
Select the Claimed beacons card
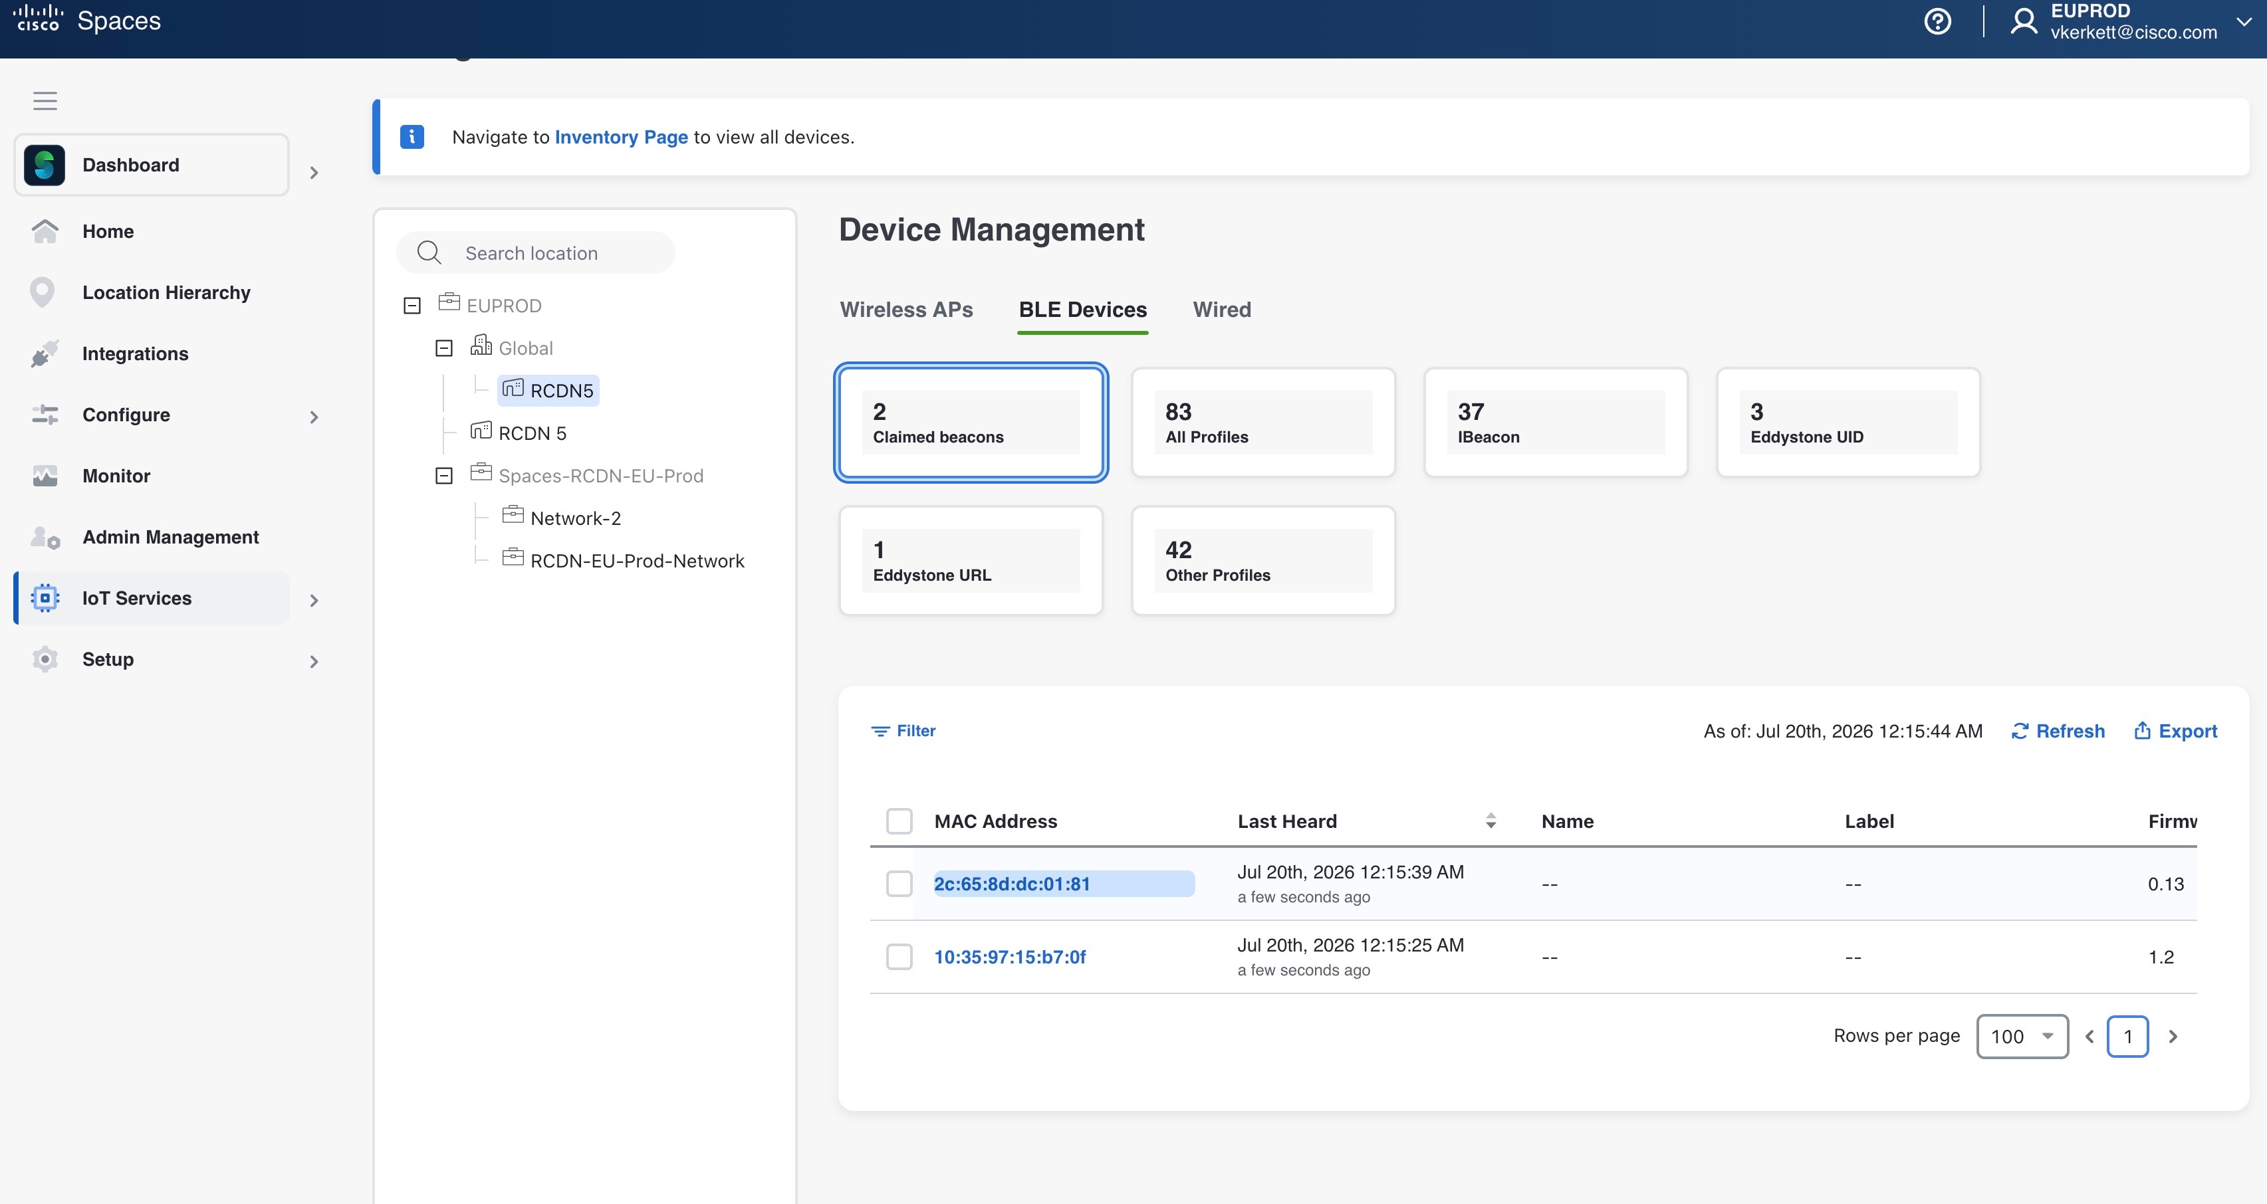coord(971,422)
